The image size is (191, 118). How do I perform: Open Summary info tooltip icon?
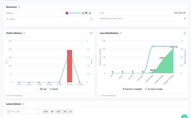pyautogui.click(x=19, y=7)
